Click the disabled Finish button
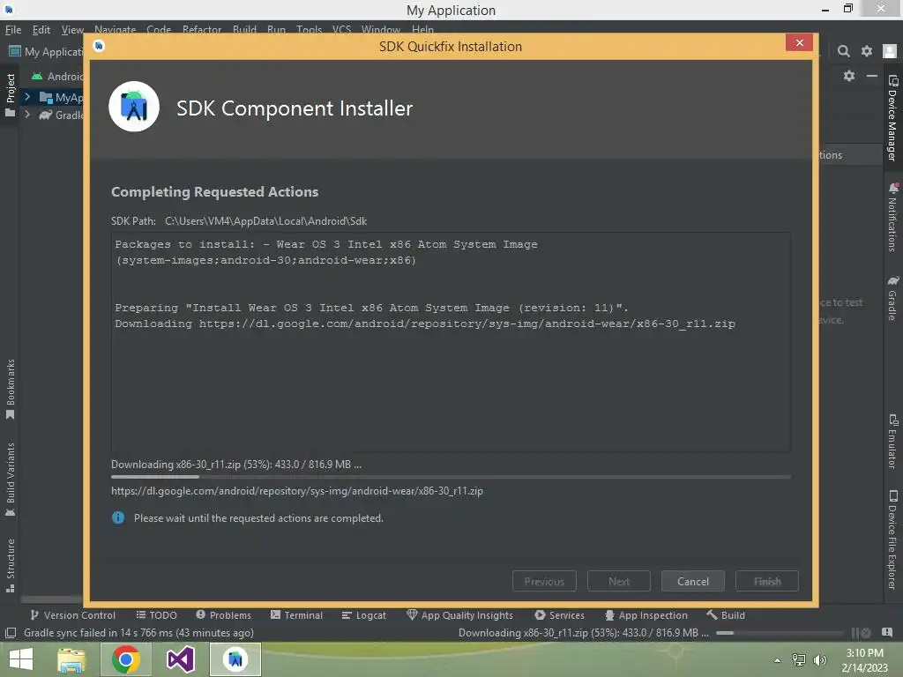Image resolution: width=903 pixels, height=677 pixels. click(x=767, y=581)
